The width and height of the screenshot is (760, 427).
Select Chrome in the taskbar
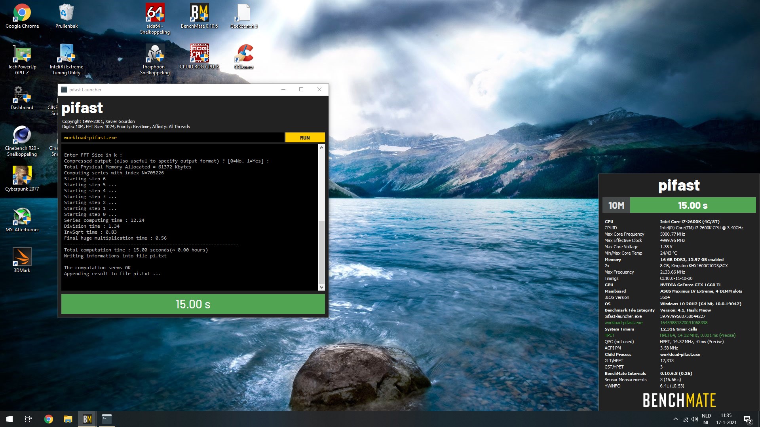tap(49, 419)
